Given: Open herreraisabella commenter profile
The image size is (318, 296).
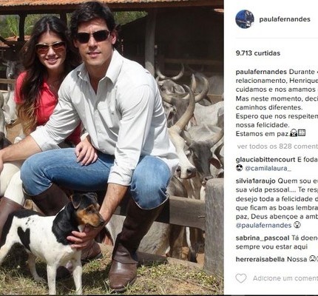Looking at the screenshot, I should (260, 259).
